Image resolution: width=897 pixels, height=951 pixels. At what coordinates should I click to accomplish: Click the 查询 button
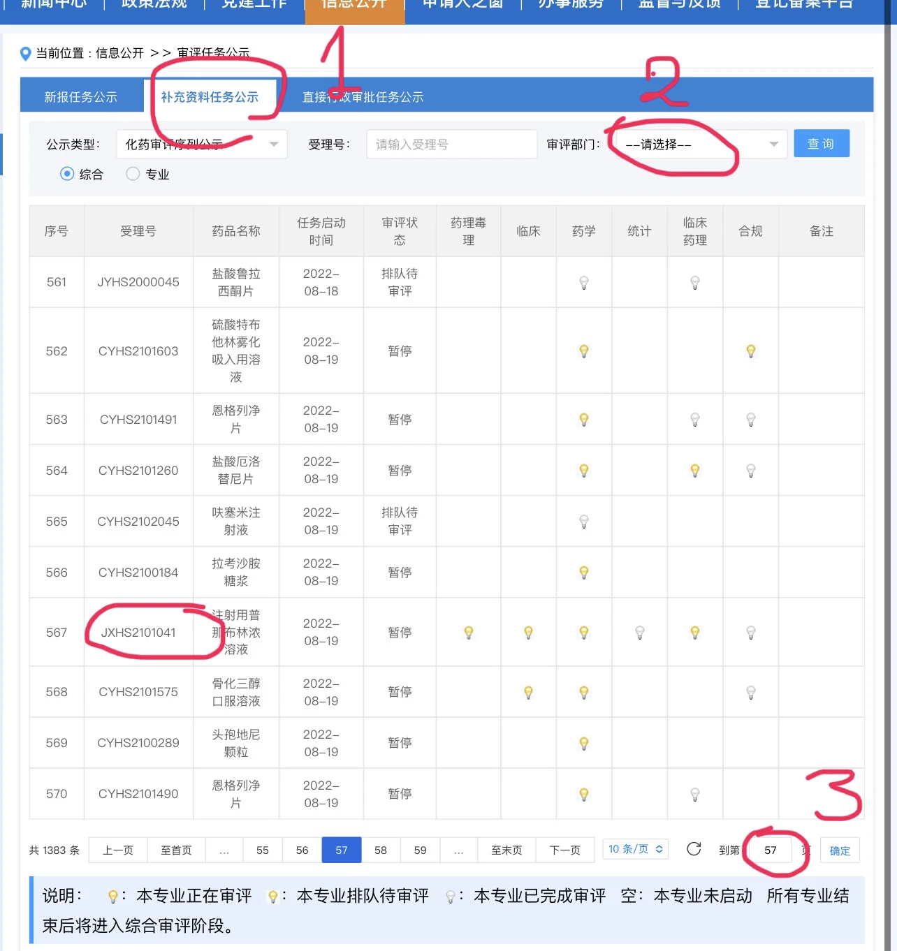point(822,144)
